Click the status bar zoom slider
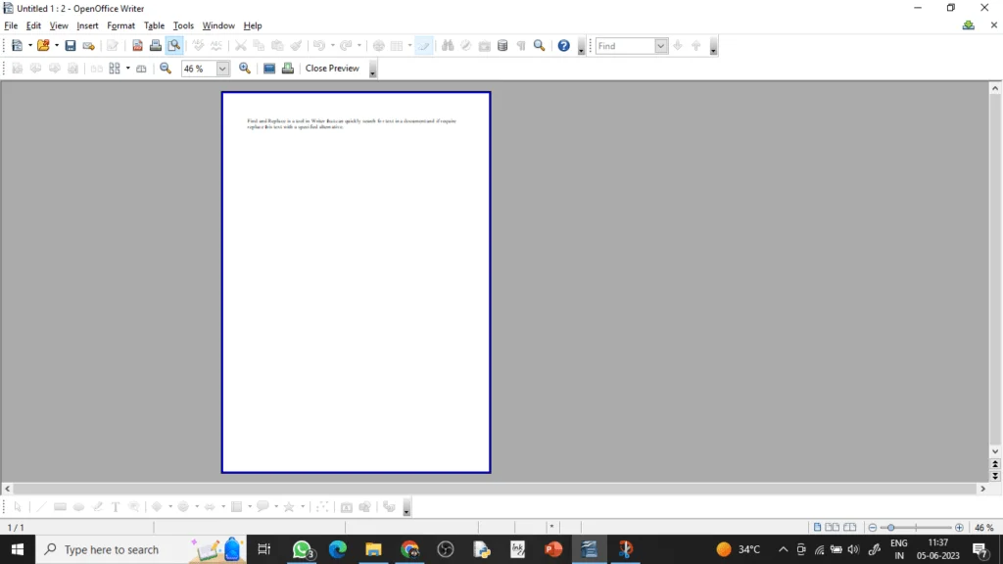This screenshot has height=564, width=1003. (916, 528)
